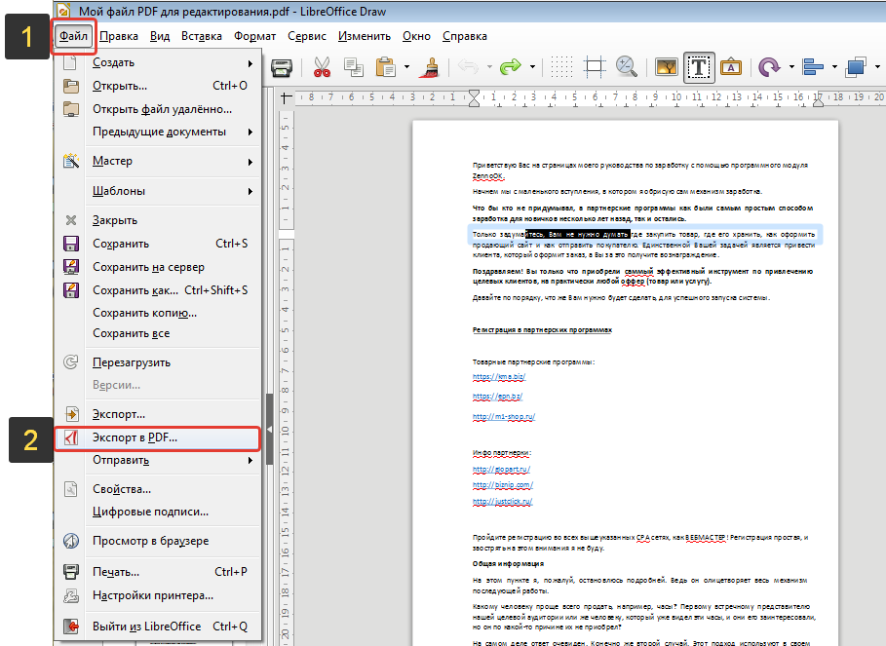The height and width of the screenshot is (646, 886).
Task: Click the green Redo arrow icon
Action: [510, 67]
